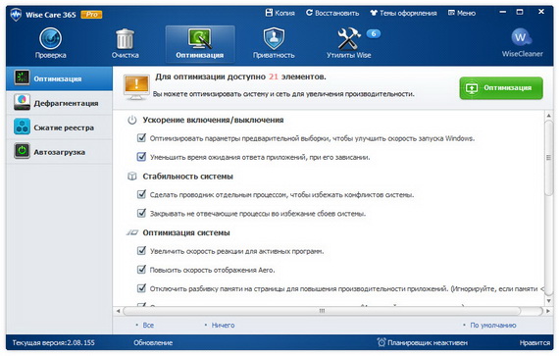Click the Стабильность системы heading
Screen dimensions: 559x356
pos(188,177)
